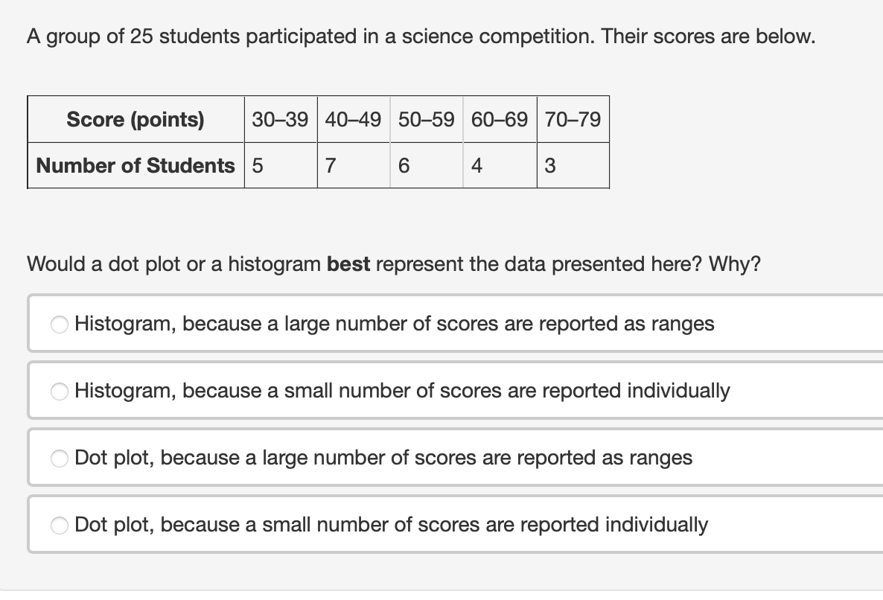Select the 50–59 score column
The width and height of the screenshot is (883, 600).
coord(426,120)
